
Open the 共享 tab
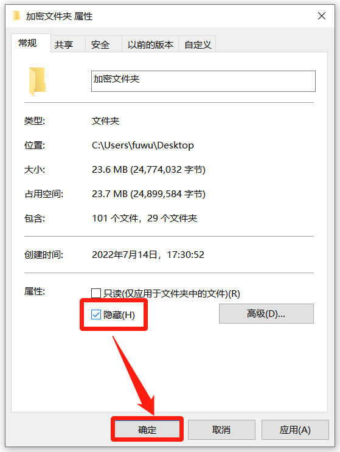tap(64, 44)
